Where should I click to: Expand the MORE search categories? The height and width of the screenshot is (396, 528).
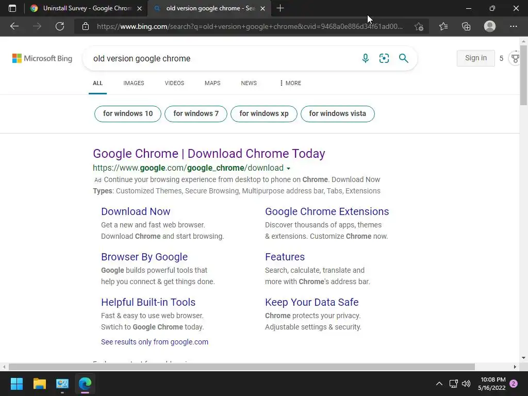pos(291,83)
